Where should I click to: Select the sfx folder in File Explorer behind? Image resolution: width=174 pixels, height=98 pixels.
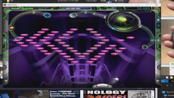click(x=12, y=1)
